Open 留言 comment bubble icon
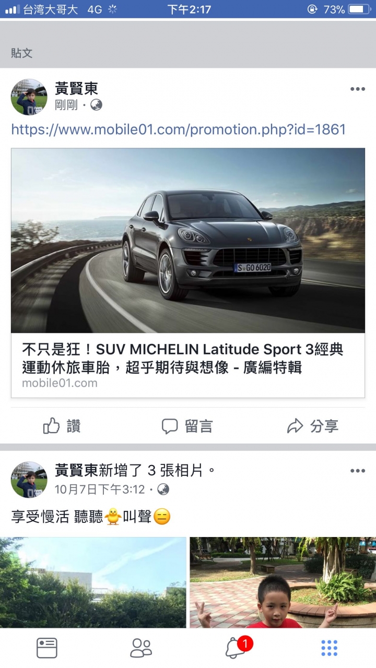 [170, 426]
